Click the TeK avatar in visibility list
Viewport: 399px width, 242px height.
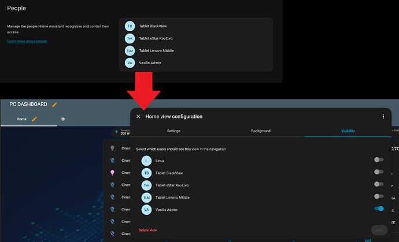[146, 185]
